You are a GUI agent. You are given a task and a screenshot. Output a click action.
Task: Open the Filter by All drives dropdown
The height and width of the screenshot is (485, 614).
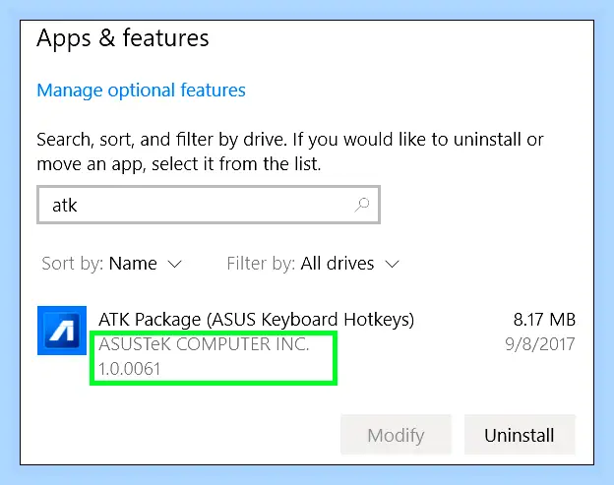[313, 264]
